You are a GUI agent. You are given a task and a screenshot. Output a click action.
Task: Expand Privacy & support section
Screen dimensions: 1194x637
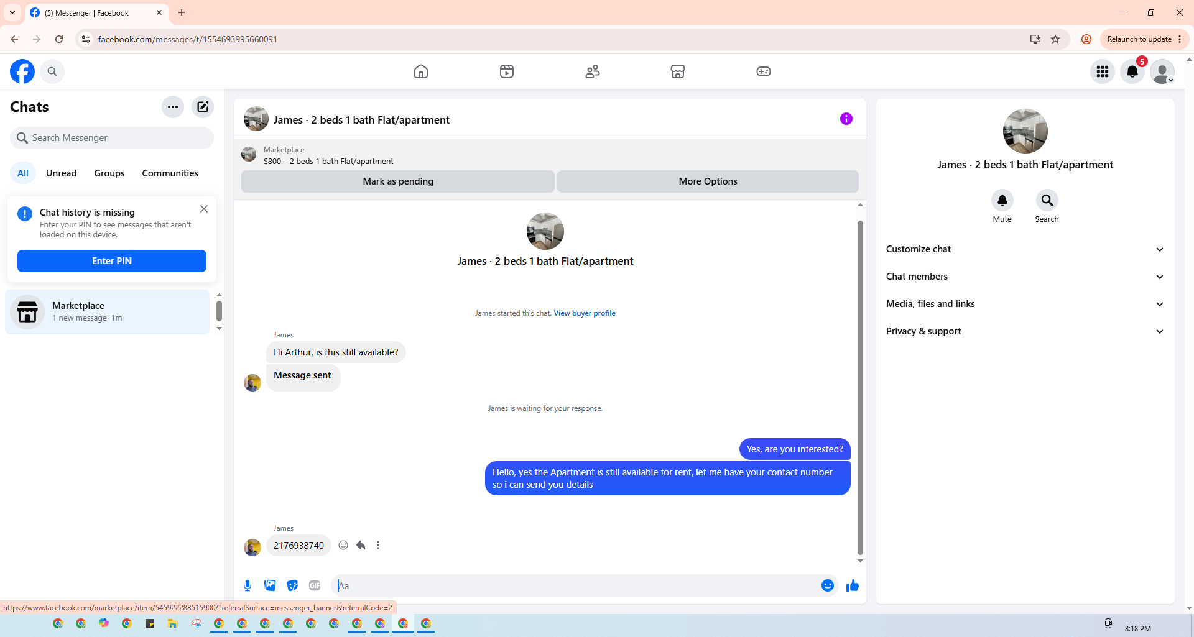(1025, 331)
